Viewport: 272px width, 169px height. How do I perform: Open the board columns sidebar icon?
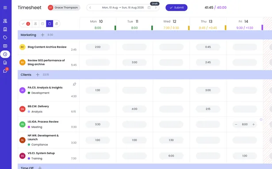click(5, 46)
